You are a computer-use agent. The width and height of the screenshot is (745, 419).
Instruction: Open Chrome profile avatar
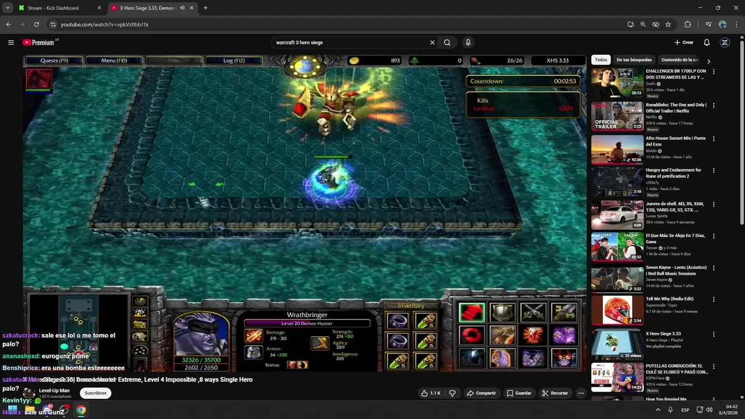pos(722,24)
